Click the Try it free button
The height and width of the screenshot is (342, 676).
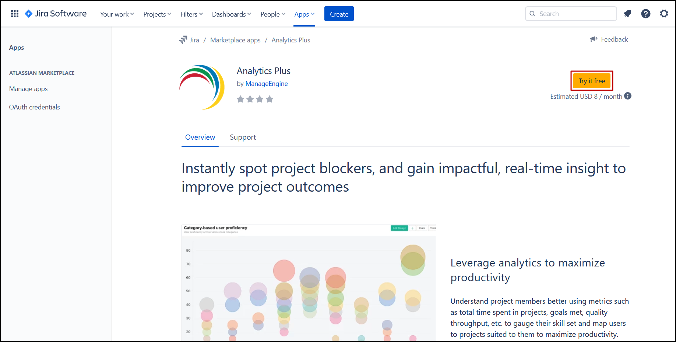click(592, 81)
